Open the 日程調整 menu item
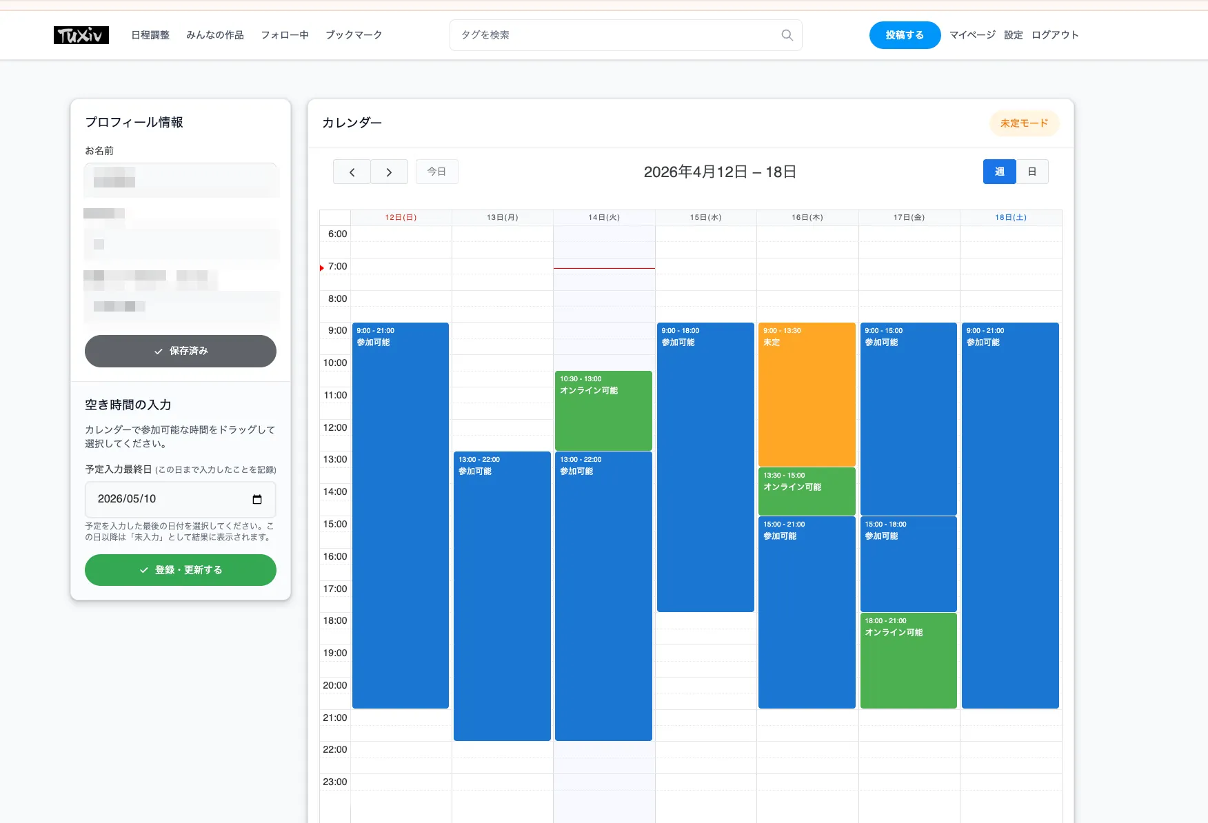The width and height of the screenshot is (1208, 823). 150,35
